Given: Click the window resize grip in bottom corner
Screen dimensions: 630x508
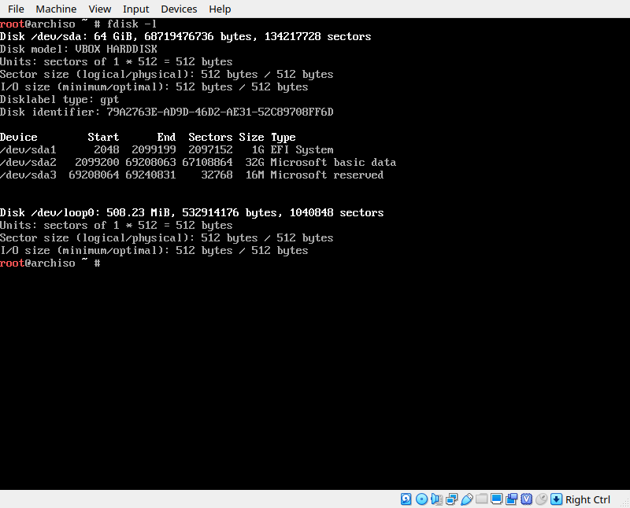Looking at the screenshot, I should (624, 502).
